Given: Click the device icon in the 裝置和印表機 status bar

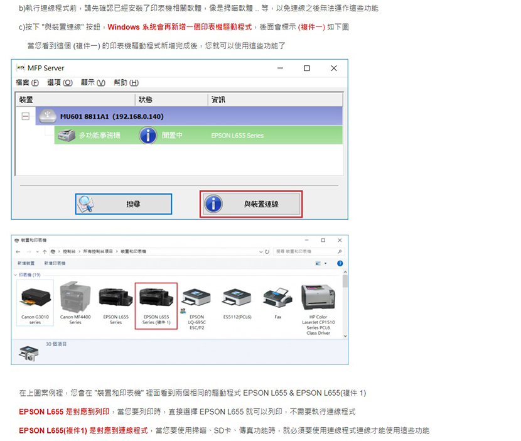Looking at the screenshot, I should pyautogui.click(x=28, y=353).
